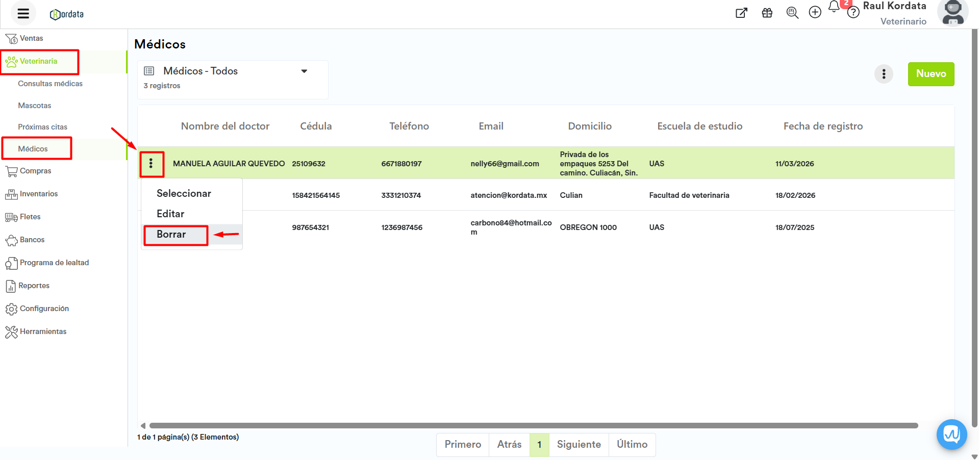The image size is (979, 460).
Task: Open the more options menu beside Nuevo
Action: 884,74
